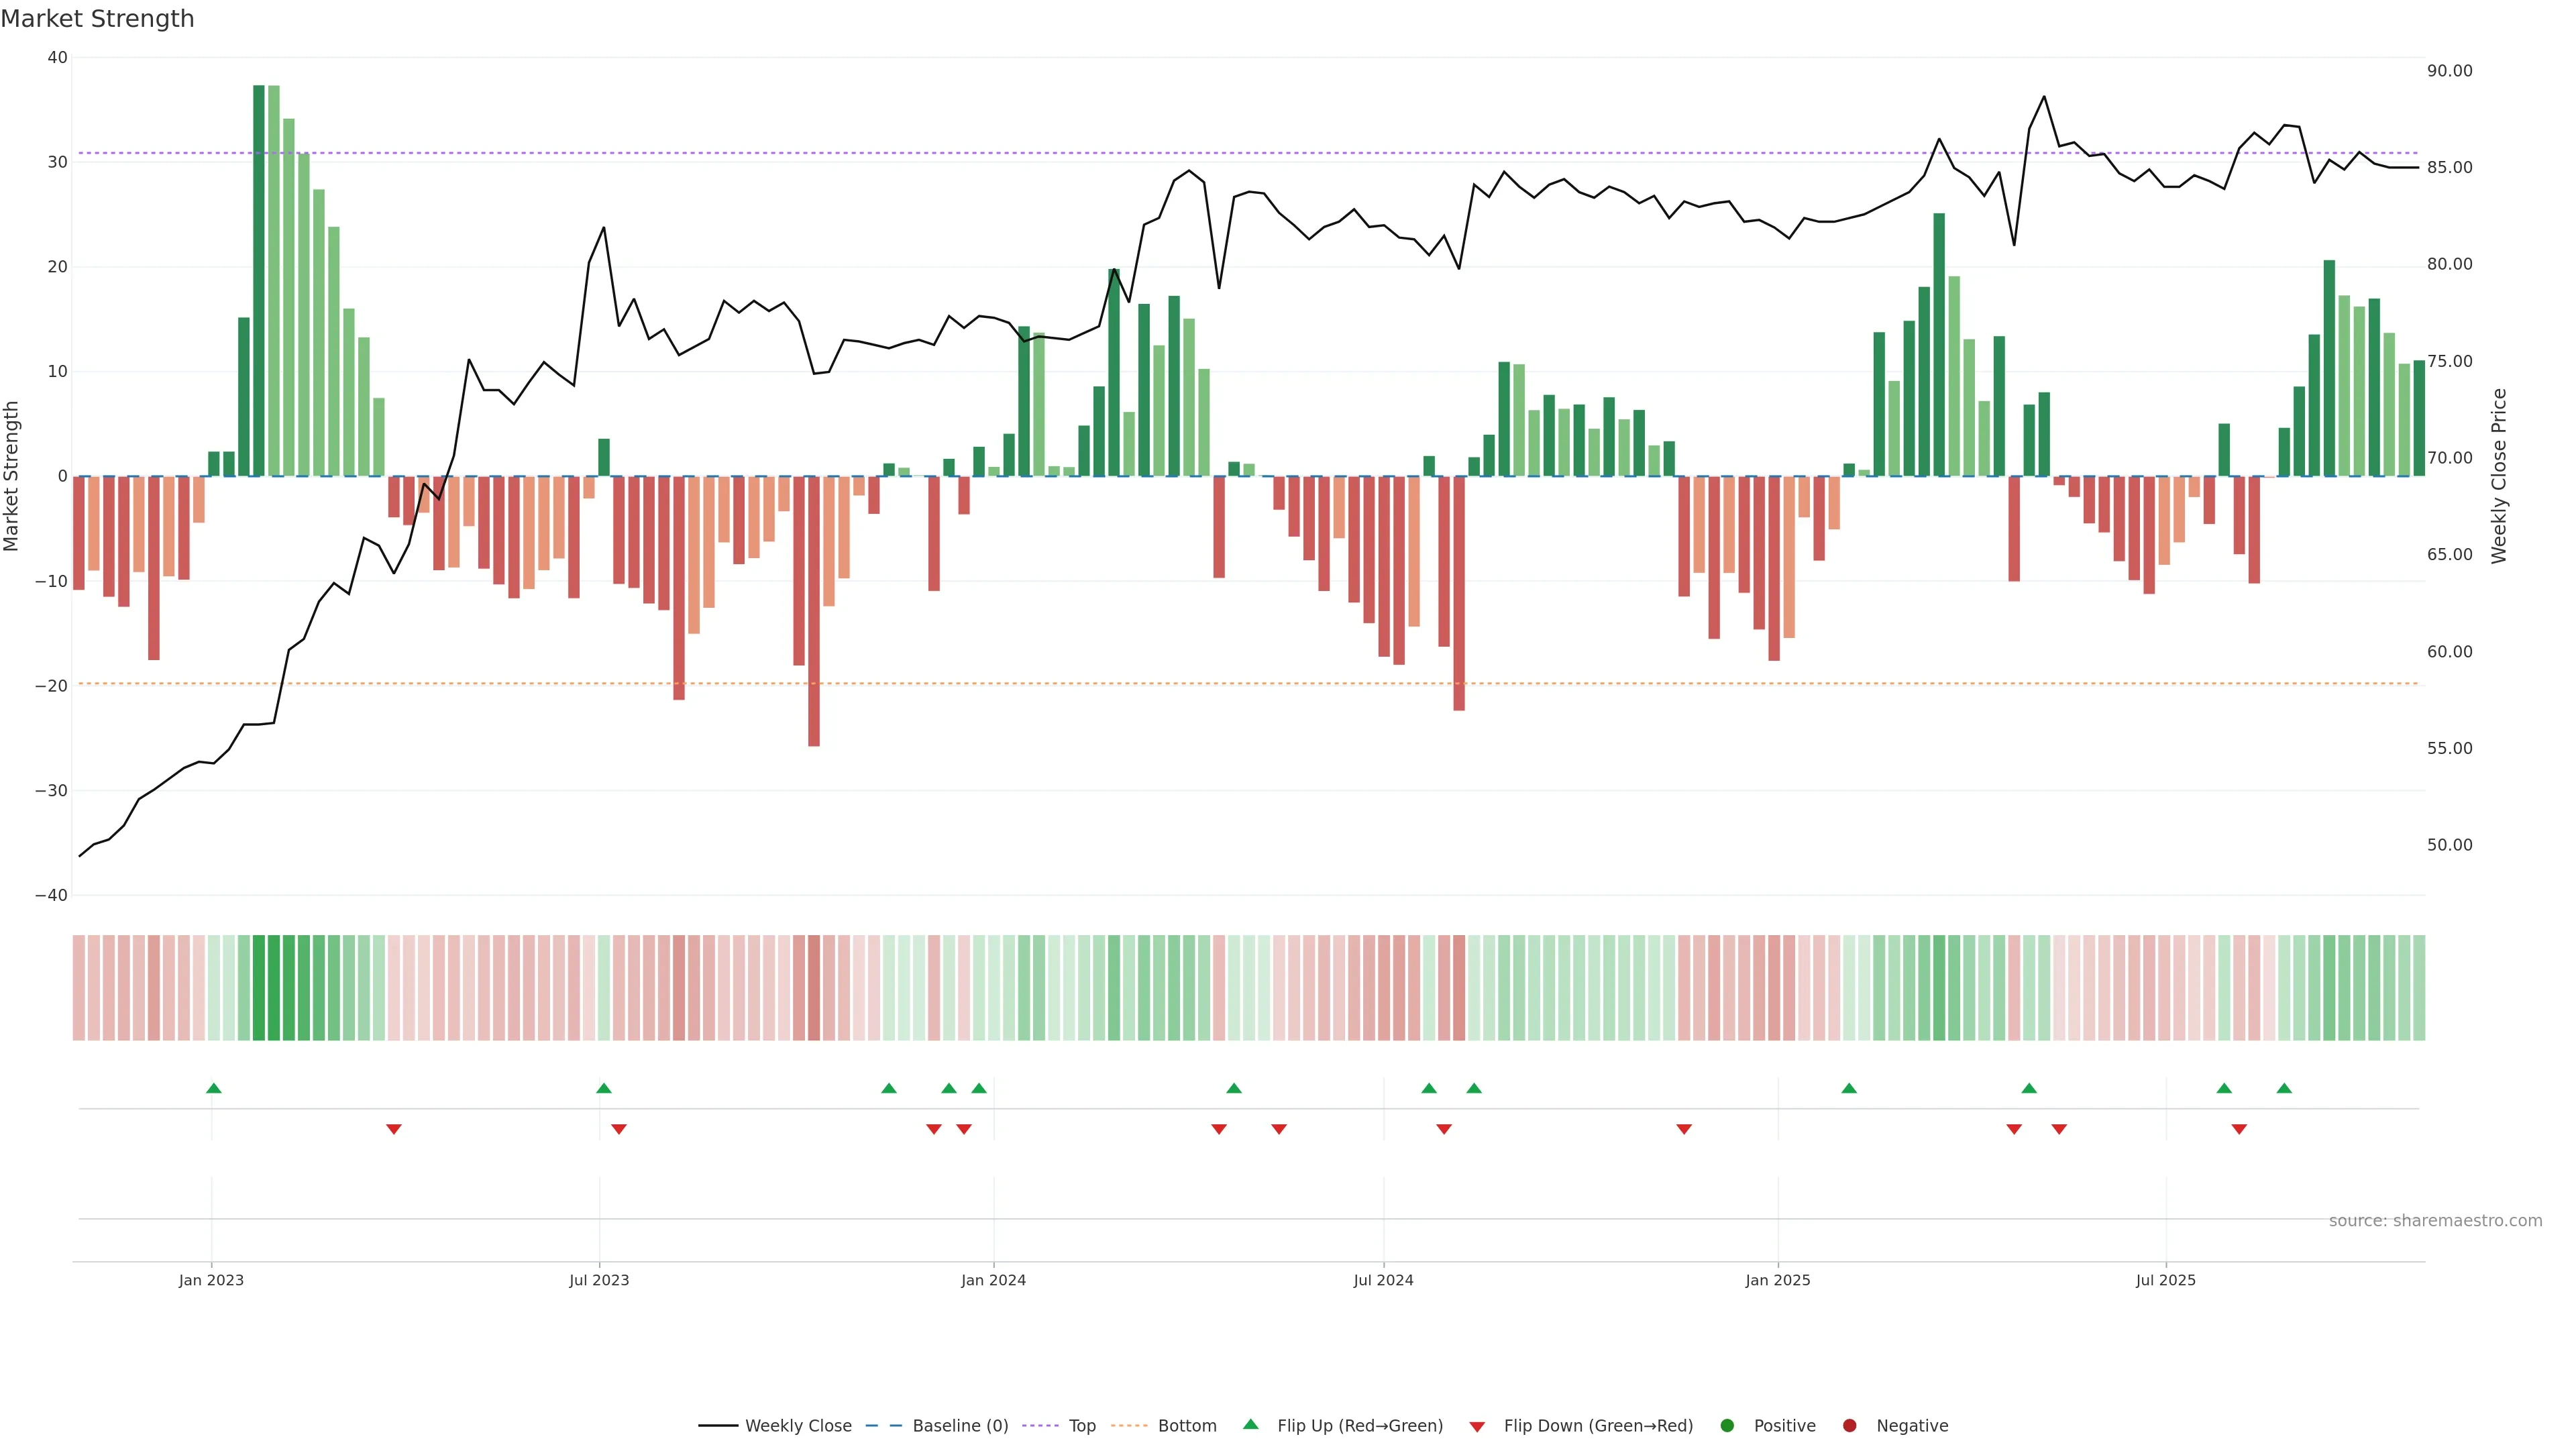Click the Flip Up green triangle legend icon

tap(1250, 1425)
